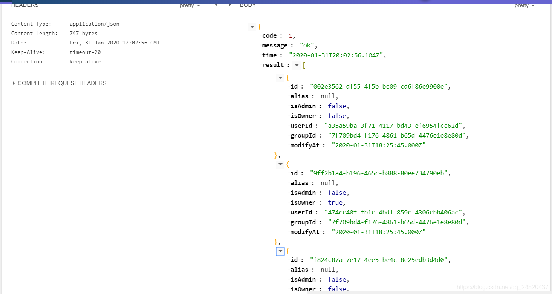Click the Content-Type header name

click(31, 24)
